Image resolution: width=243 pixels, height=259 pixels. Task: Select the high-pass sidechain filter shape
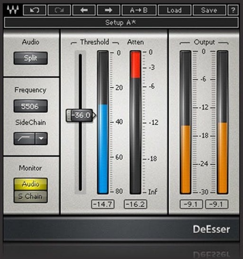(24, 139)
